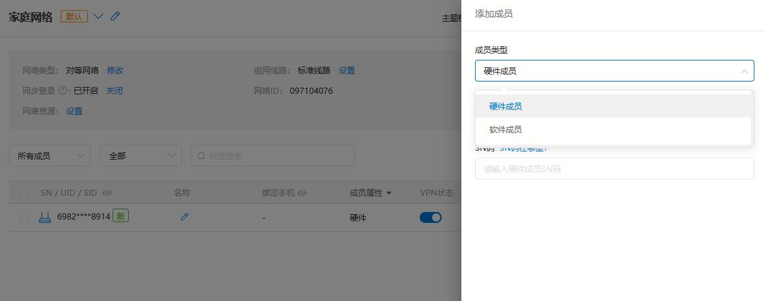Click the search magnifier icon in 快速搜索
The height and width of the screenshot is (301, 766).
[201, 156]
